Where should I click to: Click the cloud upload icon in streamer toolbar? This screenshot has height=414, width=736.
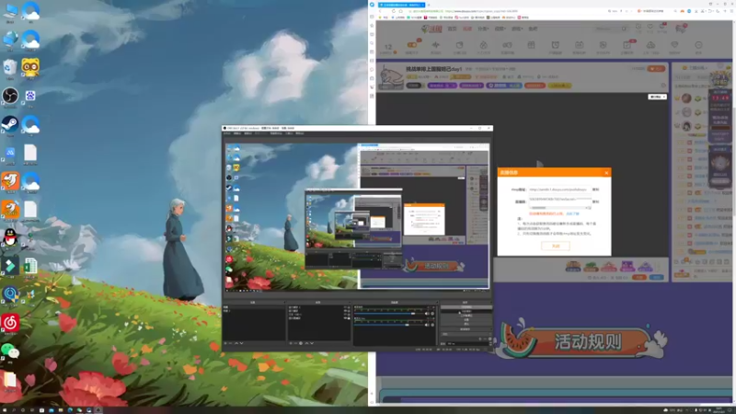coord(650,45)
